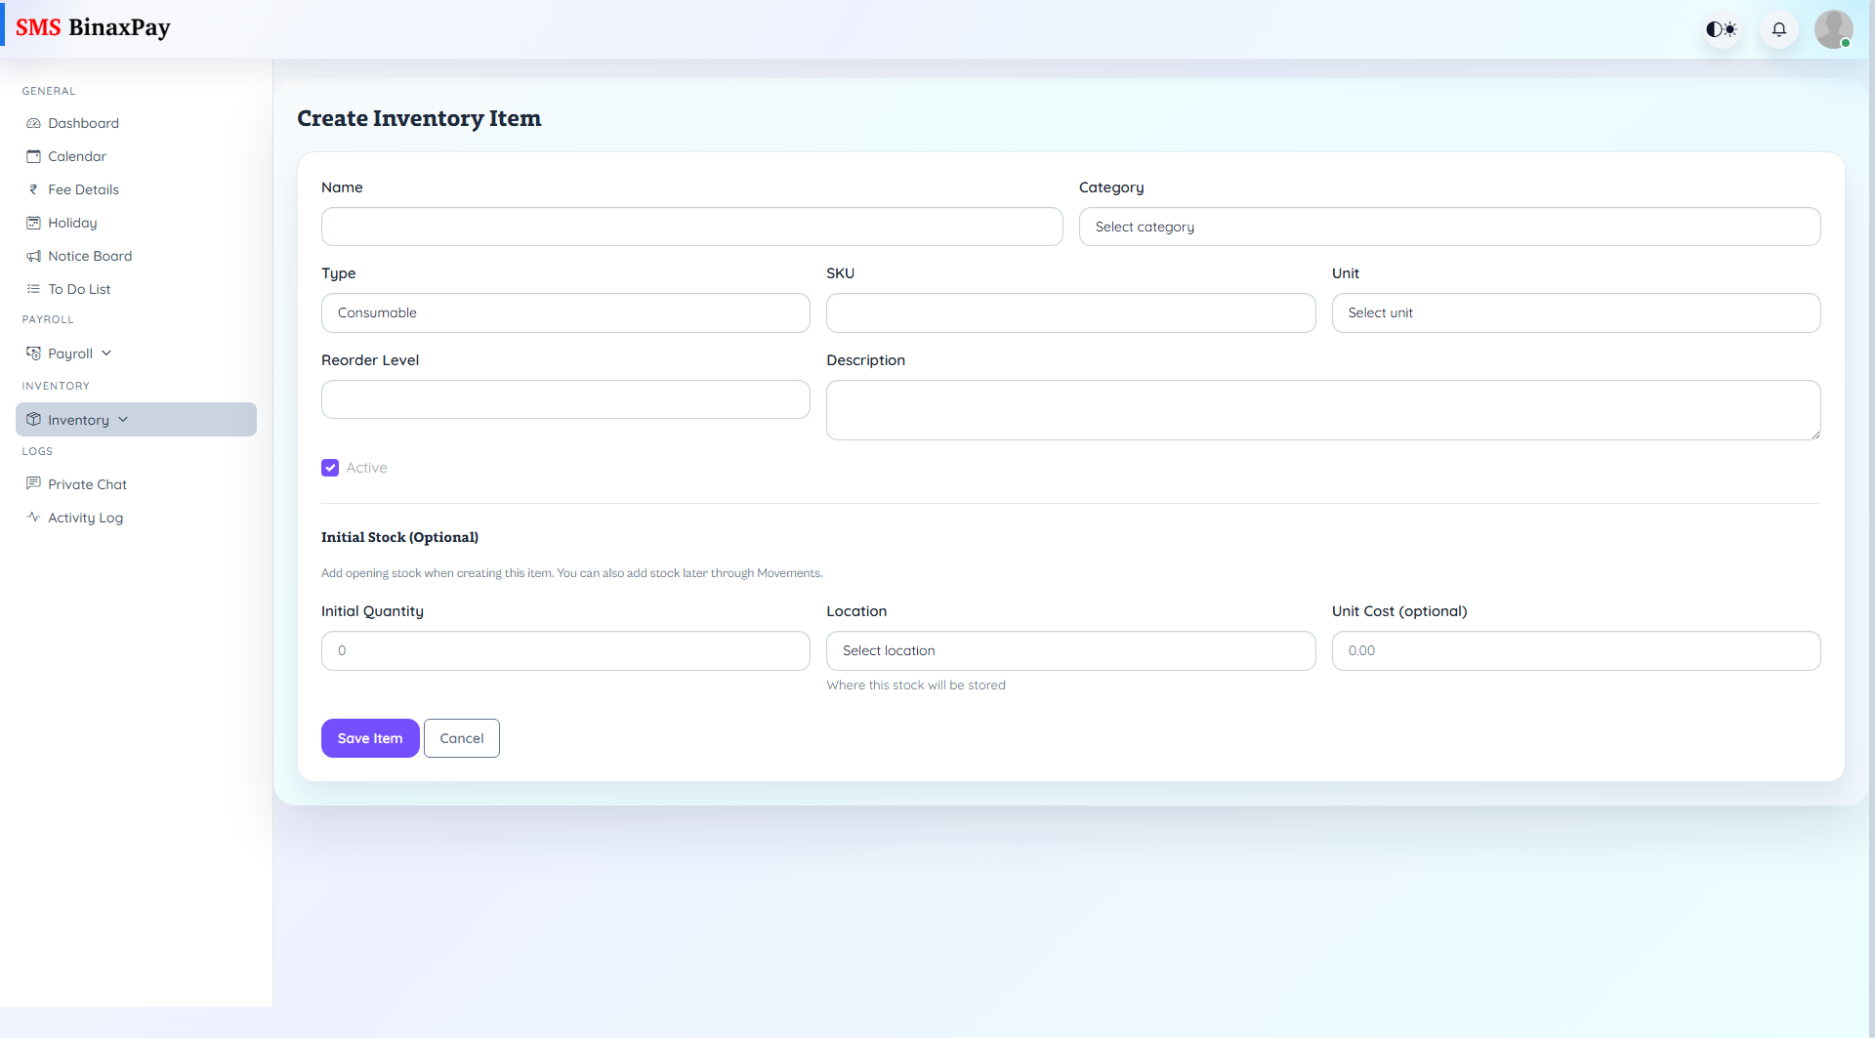This screenshot has width=1875, height=1038.
Task: Cancel creating the inventory item
Action: 461,738
